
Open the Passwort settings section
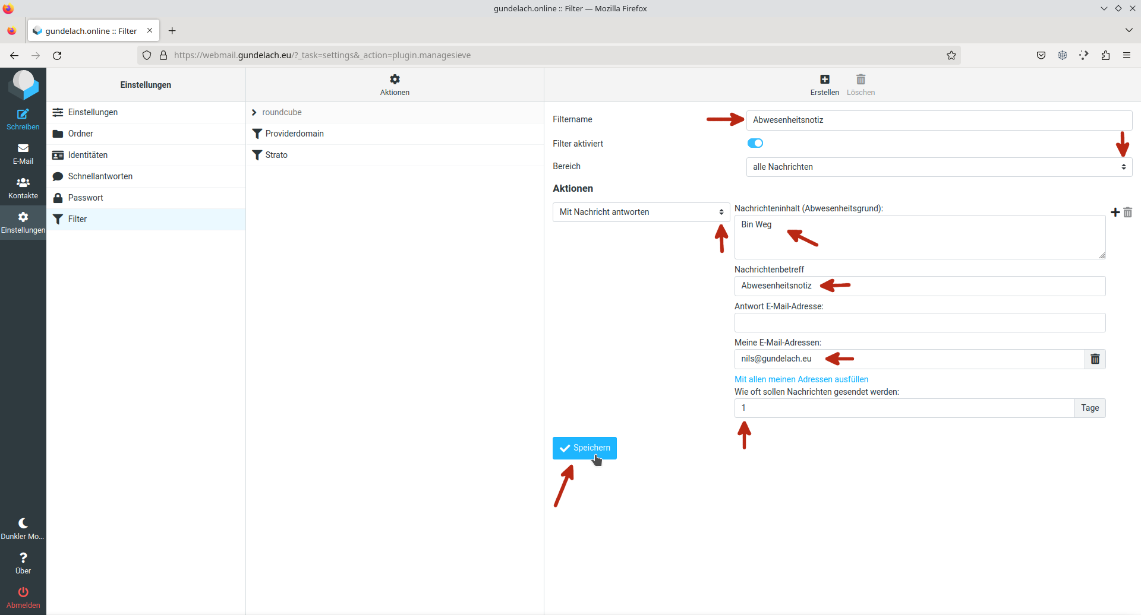click(x=86, y=198)
